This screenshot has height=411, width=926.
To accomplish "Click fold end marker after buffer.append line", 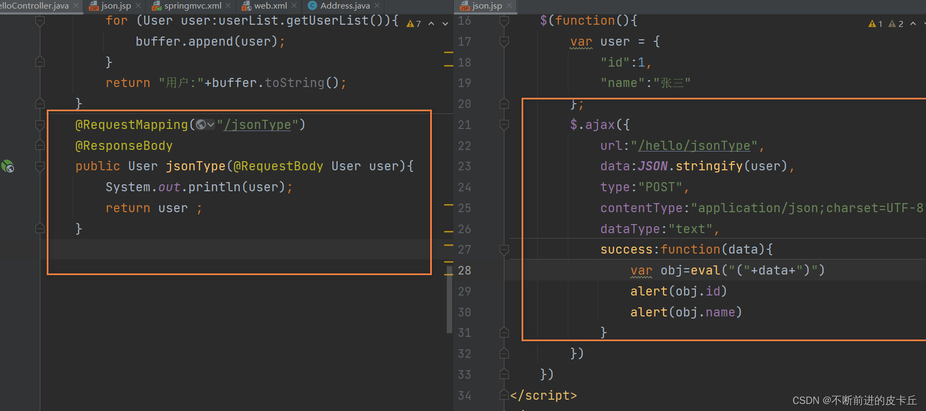I will click(40, 62).
